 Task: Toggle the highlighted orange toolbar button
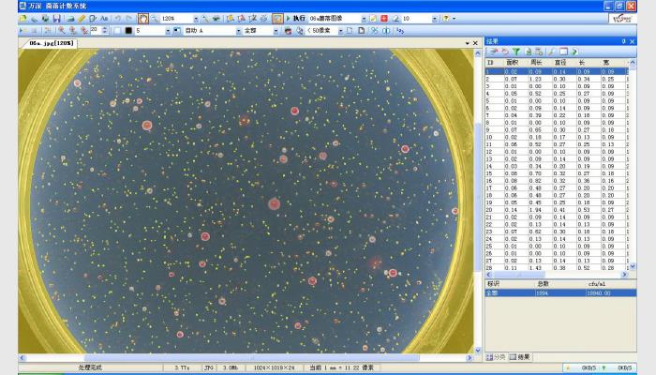click(x=277, y=18)
